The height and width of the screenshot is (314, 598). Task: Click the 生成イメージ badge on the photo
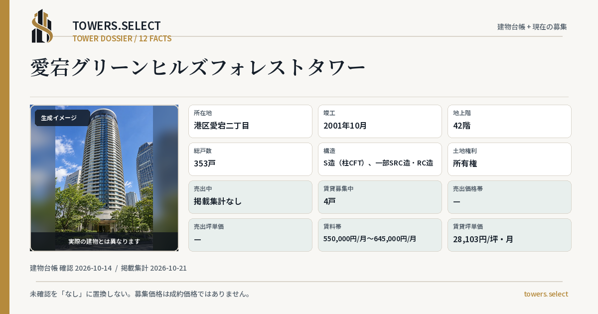pyautogui.click(x=62, y=118)
